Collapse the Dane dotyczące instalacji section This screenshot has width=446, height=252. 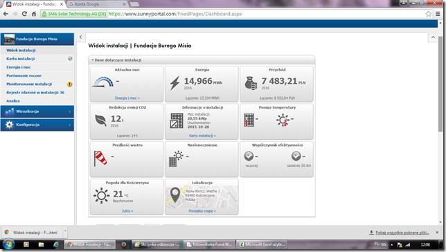coord(116,60)
